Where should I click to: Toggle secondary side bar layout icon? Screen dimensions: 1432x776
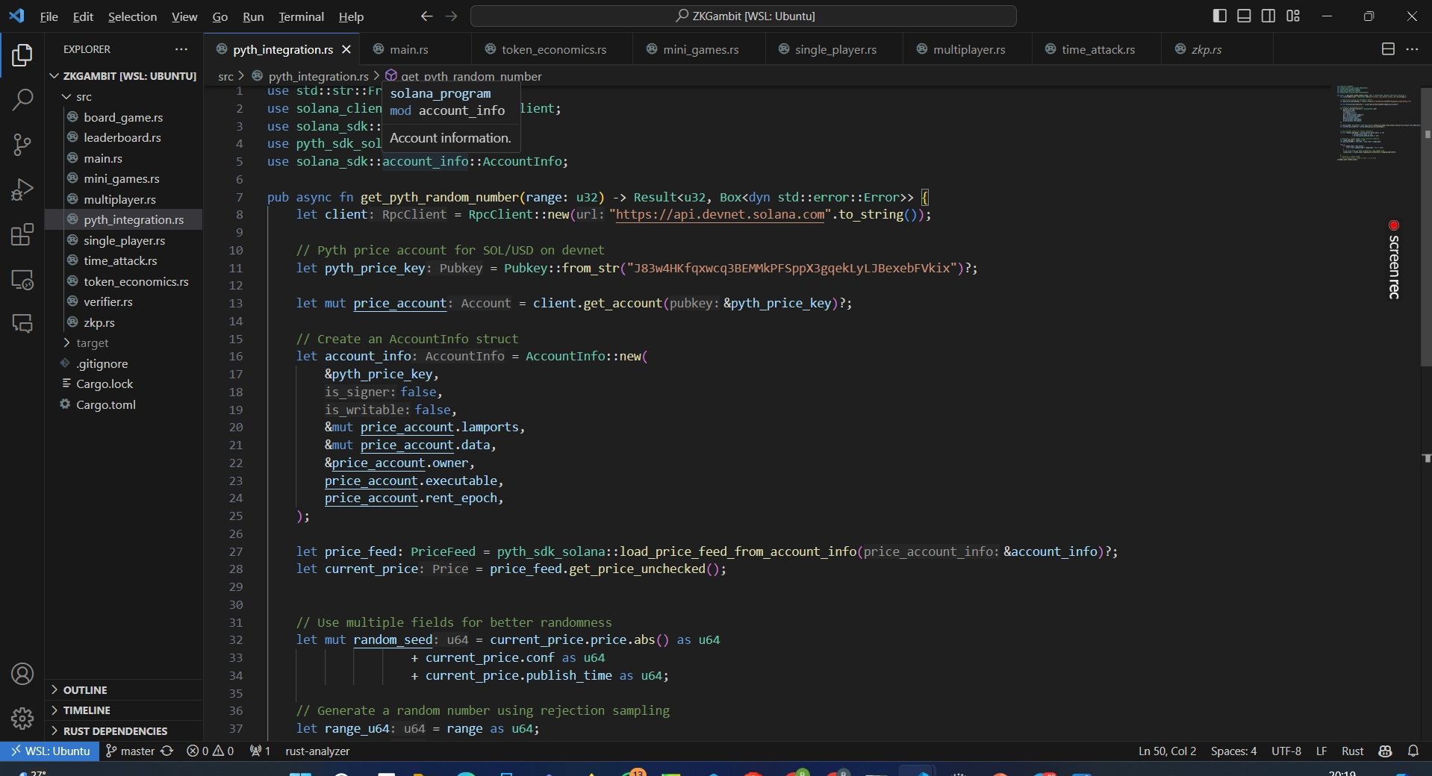coord(1268,16)
